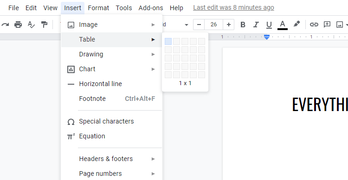Click the insert image toolbar icon

point(340,25)
